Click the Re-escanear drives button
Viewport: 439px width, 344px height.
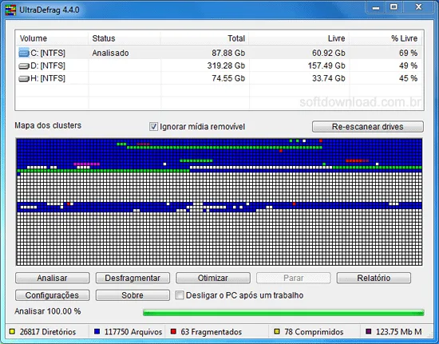(x=368, y=127)
